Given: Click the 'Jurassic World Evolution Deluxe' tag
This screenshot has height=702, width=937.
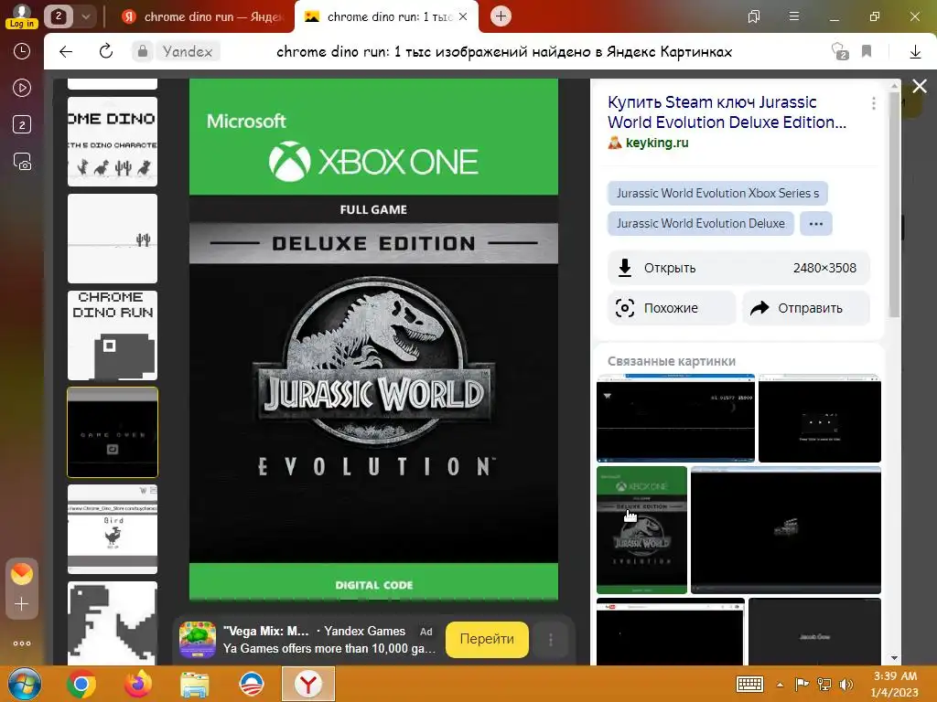Looking at the screenshot, I should pyautogui.click(x=700, y=223).
